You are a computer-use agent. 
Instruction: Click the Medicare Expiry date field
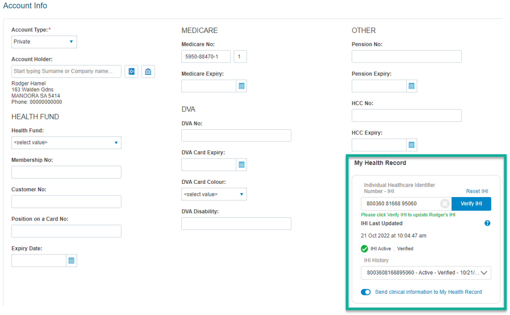(x=209, y=86)
